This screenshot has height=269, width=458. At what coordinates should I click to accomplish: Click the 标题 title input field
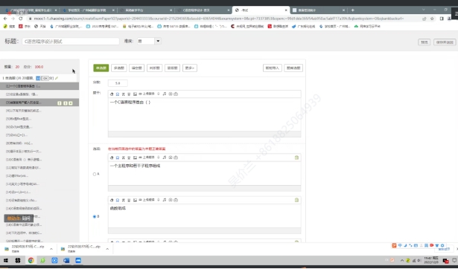[71, 42]
